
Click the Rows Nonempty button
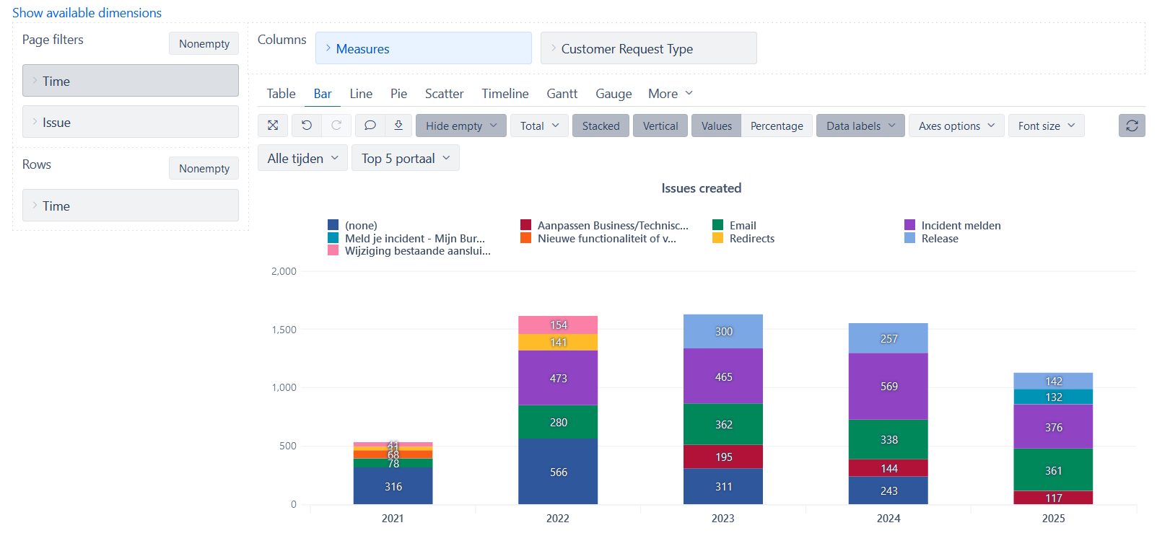pyautogui.click(x=204, y=168)
